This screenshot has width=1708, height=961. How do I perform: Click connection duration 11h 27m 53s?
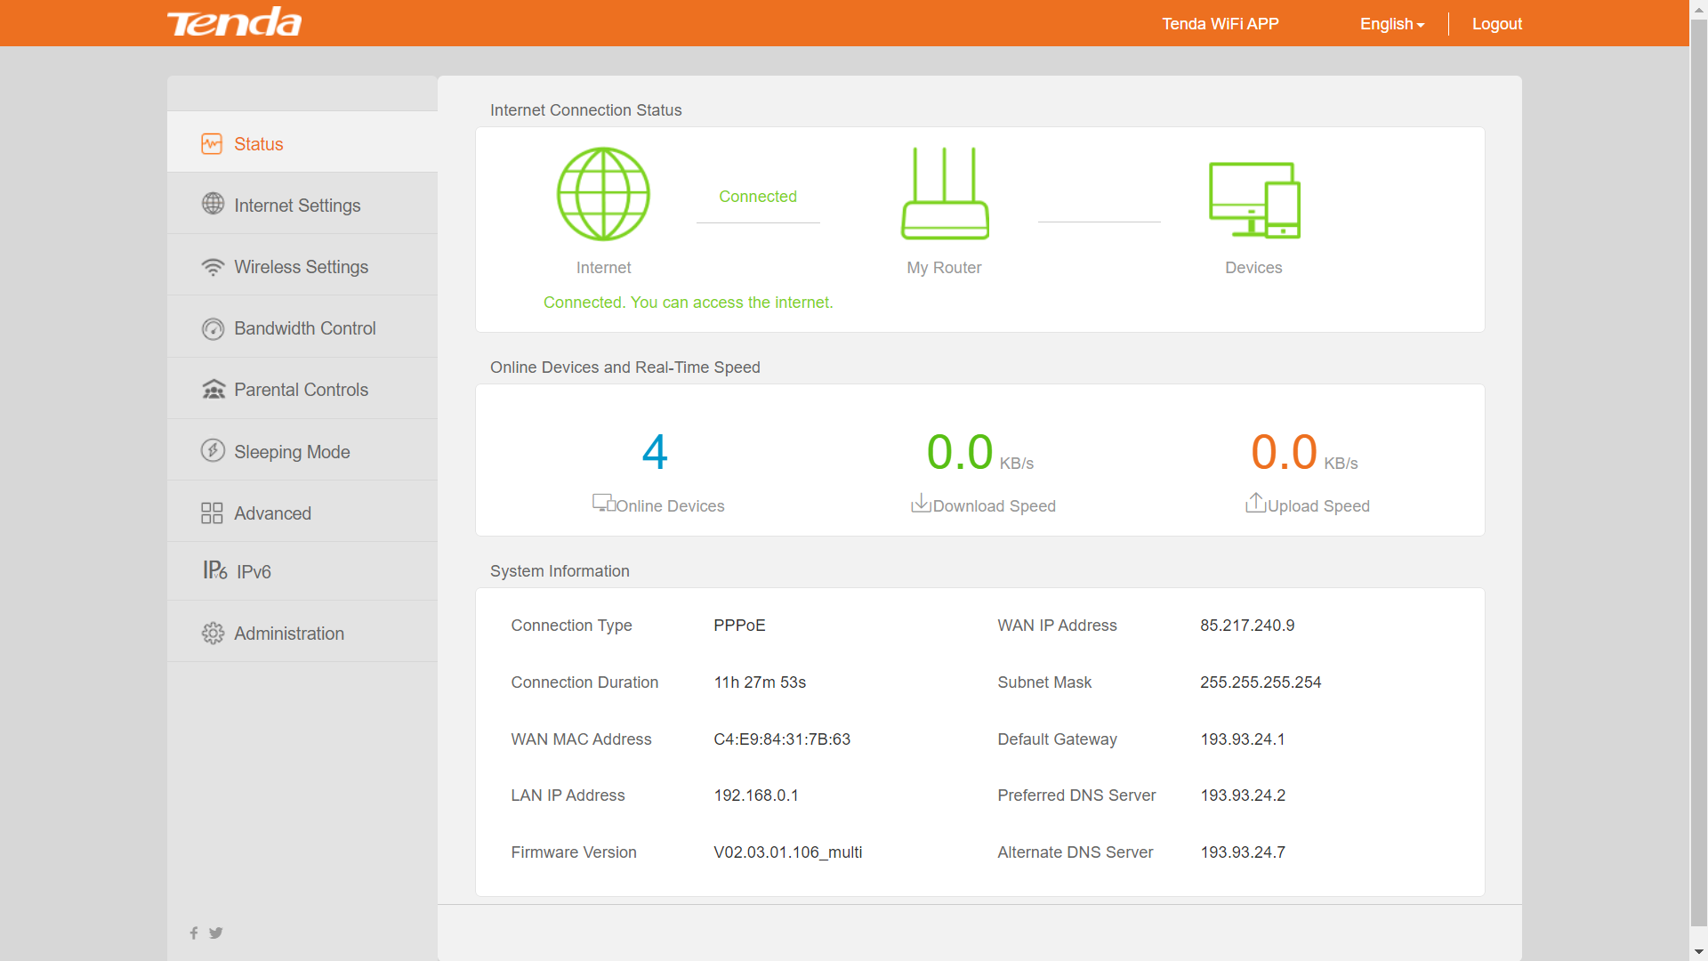pyautogui.click(x=760, y=682)
